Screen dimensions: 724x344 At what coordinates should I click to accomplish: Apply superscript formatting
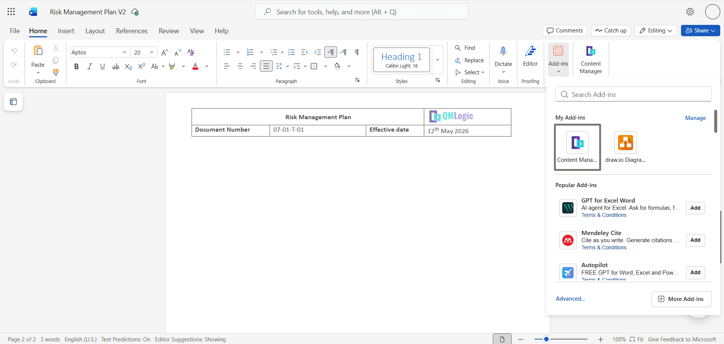pyautogui.click(x=141, y=66)
